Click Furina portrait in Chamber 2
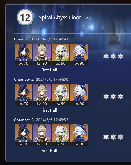This screenshot has width=131, height=165. pyautogui.click(x=79, y=95)
